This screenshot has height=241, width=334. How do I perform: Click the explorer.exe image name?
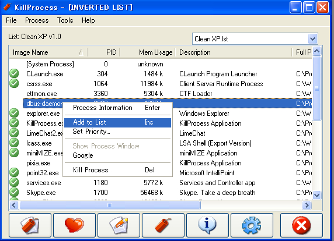click(43, 114)
